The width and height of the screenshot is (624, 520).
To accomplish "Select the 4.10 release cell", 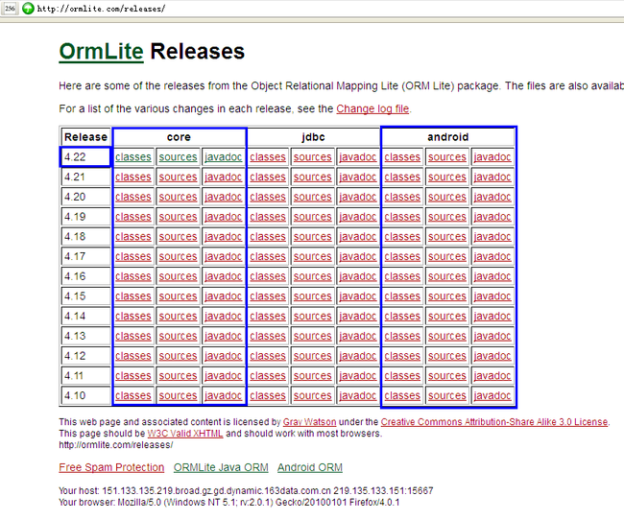I will (x=86, y=396).
